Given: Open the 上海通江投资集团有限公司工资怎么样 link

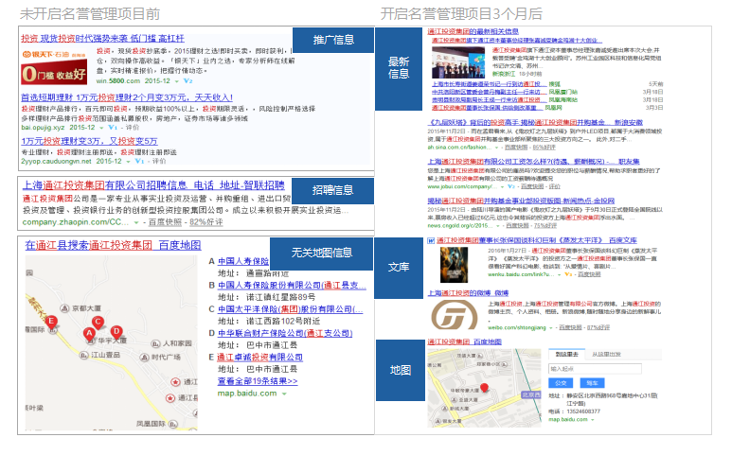Looking at the screenshot, I should click(533, 162).
